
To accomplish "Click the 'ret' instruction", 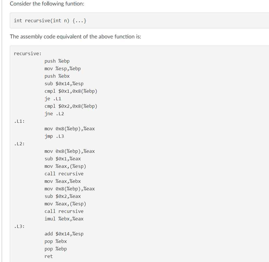I will click(49, 257).
